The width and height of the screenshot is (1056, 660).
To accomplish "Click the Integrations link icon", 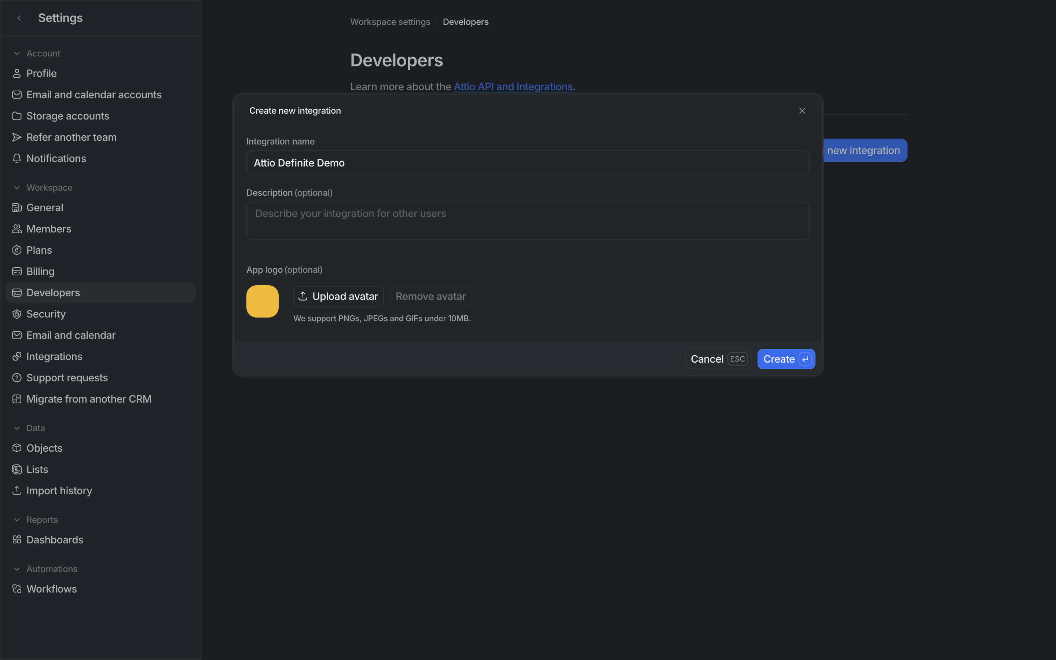I will point(16,357).
